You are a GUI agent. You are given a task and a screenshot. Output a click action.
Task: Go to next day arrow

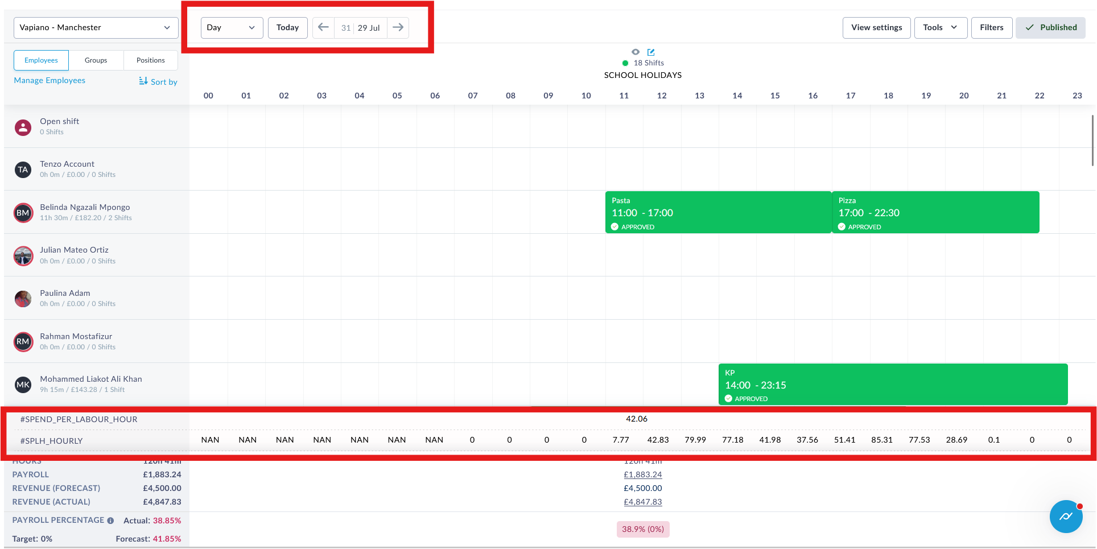(x=398, y=27)
